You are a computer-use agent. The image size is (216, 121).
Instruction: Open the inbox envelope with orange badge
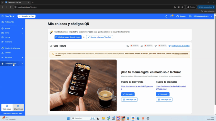pyautogui.click(x=172, y=16)
